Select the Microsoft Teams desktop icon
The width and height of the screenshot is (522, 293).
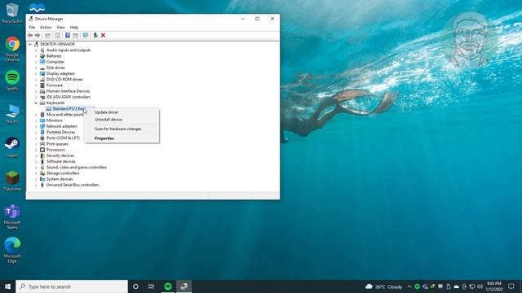12,216
